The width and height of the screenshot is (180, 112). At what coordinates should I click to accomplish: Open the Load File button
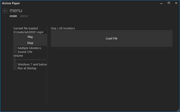(112, 38)
